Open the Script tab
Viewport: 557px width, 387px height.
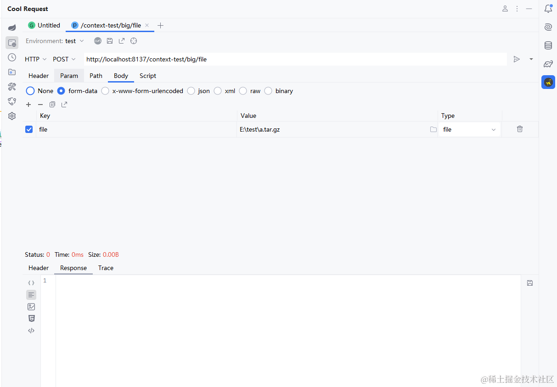(148, 76)
